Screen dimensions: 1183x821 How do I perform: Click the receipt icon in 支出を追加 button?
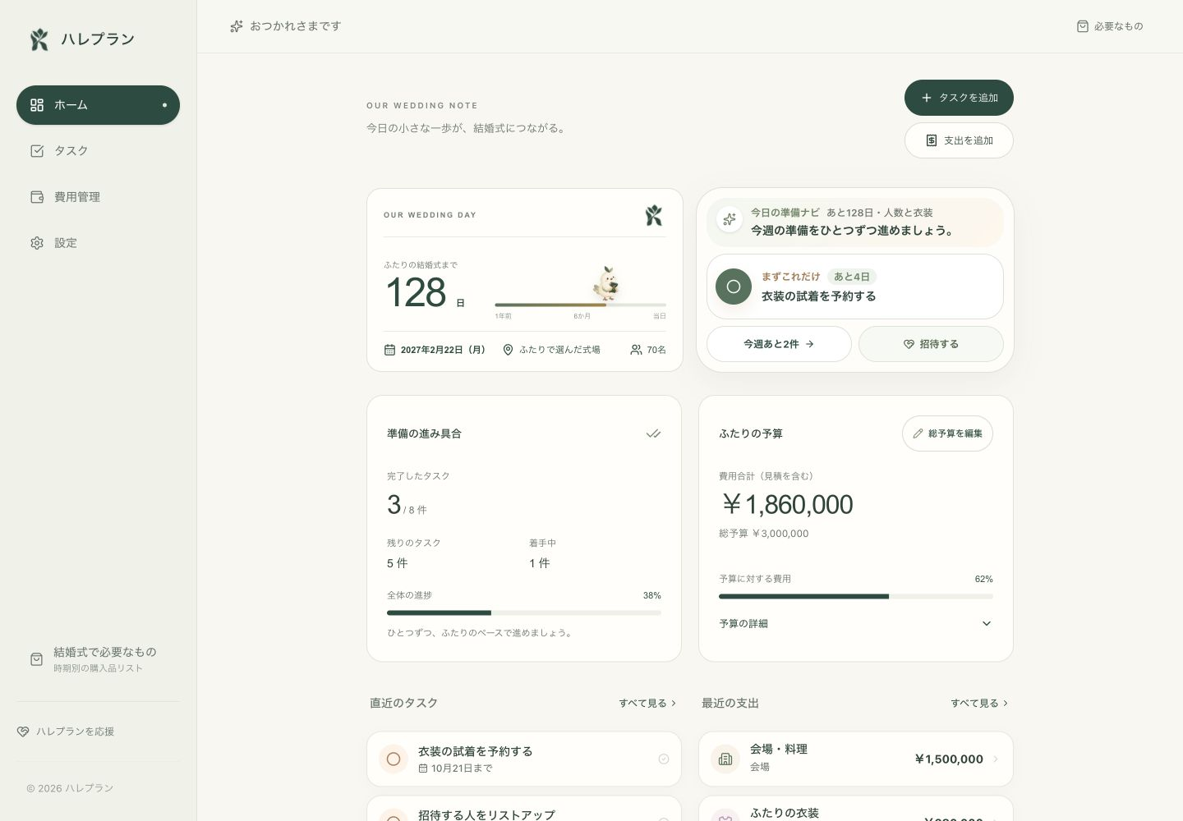(x=932, y=140)
